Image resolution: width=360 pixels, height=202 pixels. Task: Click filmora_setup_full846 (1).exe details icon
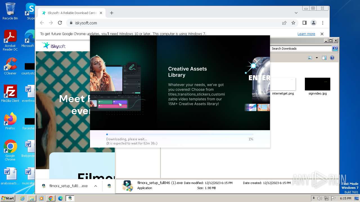point(127,186)
